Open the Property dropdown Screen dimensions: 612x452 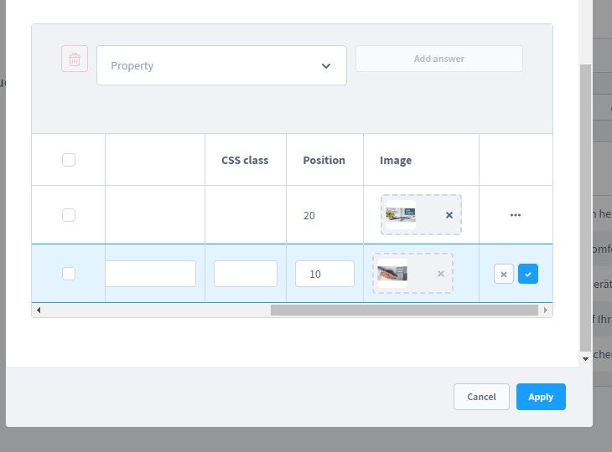click(x=221, y=65)
